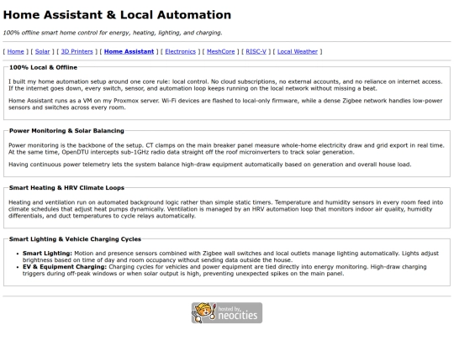
Task: Open the Home navigation link
Action: [x=16, y=51]
